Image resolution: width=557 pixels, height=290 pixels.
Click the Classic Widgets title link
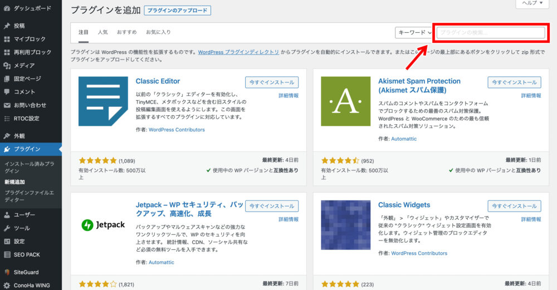tap(404, 205)
